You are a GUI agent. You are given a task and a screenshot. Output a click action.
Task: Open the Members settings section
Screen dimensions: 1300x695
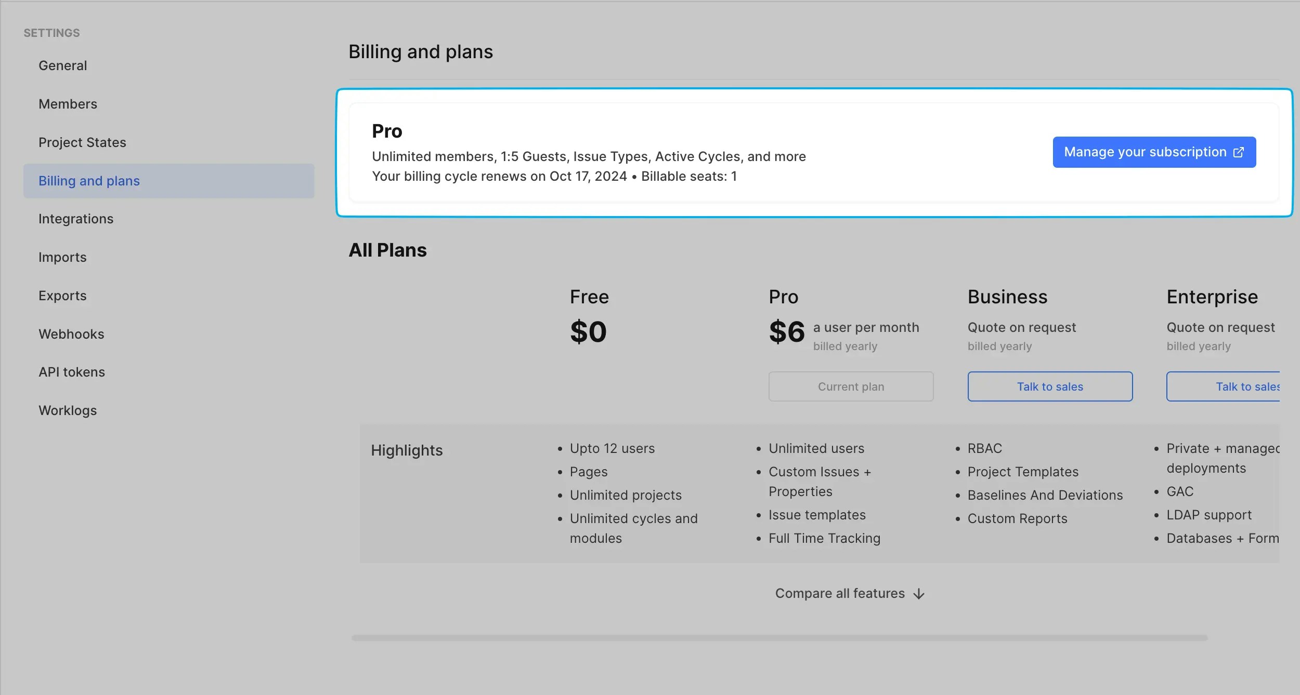pos(68,104)
